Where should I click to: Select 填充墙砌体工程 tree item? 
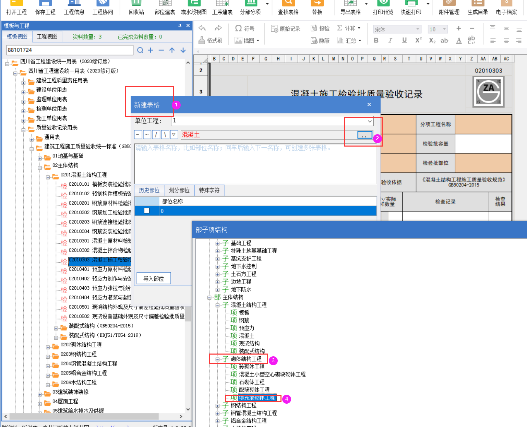[257, 398]
